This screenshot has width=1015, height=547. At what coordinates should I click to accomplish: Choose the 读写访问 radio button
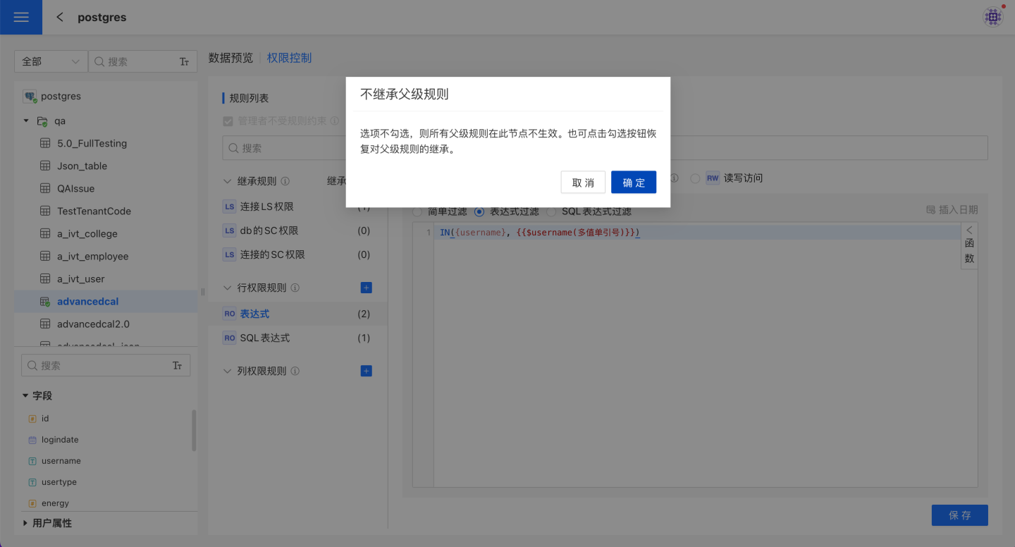click(695, 178)
